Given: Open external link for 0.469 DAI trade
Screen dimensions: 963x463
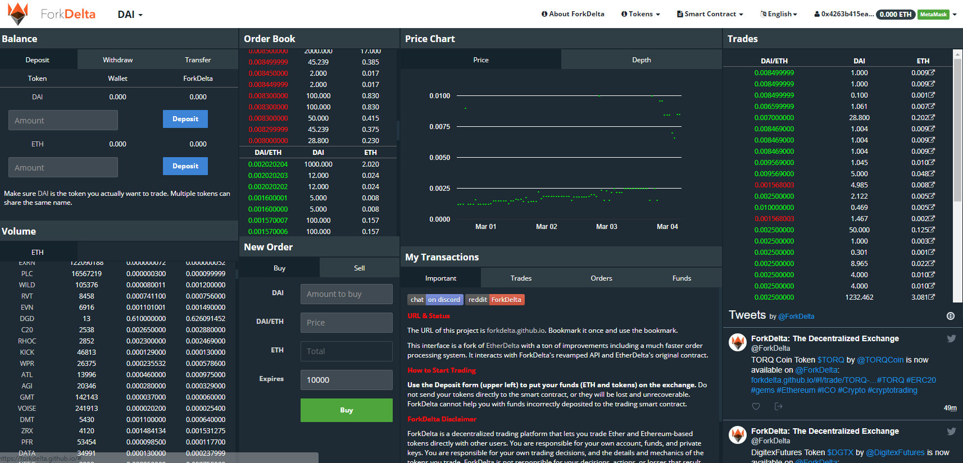Looking at the screenshot, I should coord(932,207).
